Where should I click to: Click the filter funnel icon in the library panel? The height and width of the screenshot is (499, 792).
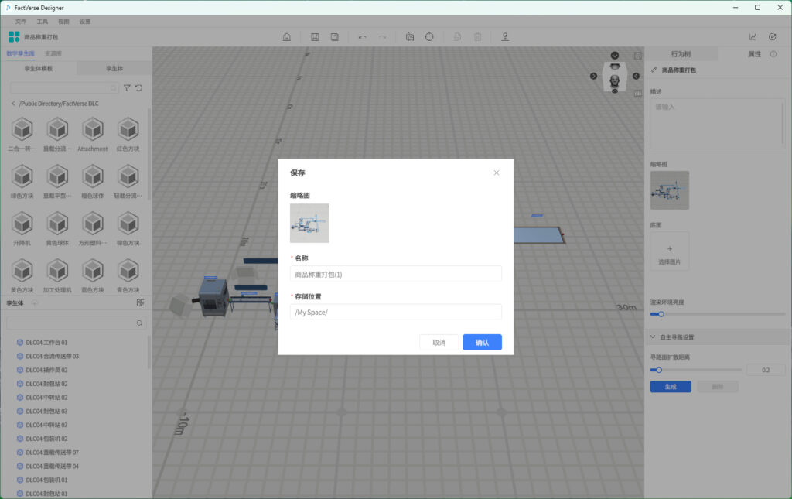coord(127,88)
